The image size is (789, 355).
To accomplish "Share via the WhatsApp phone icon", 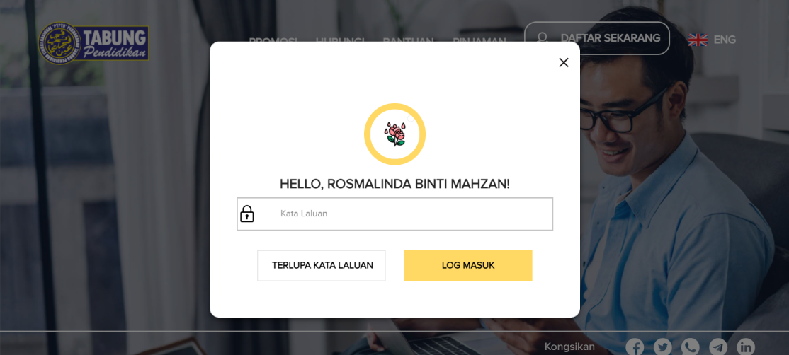I will 691,347.
